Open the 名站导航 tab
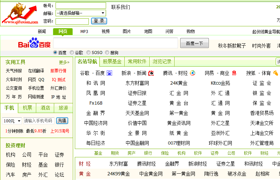 tap(87, 62)
